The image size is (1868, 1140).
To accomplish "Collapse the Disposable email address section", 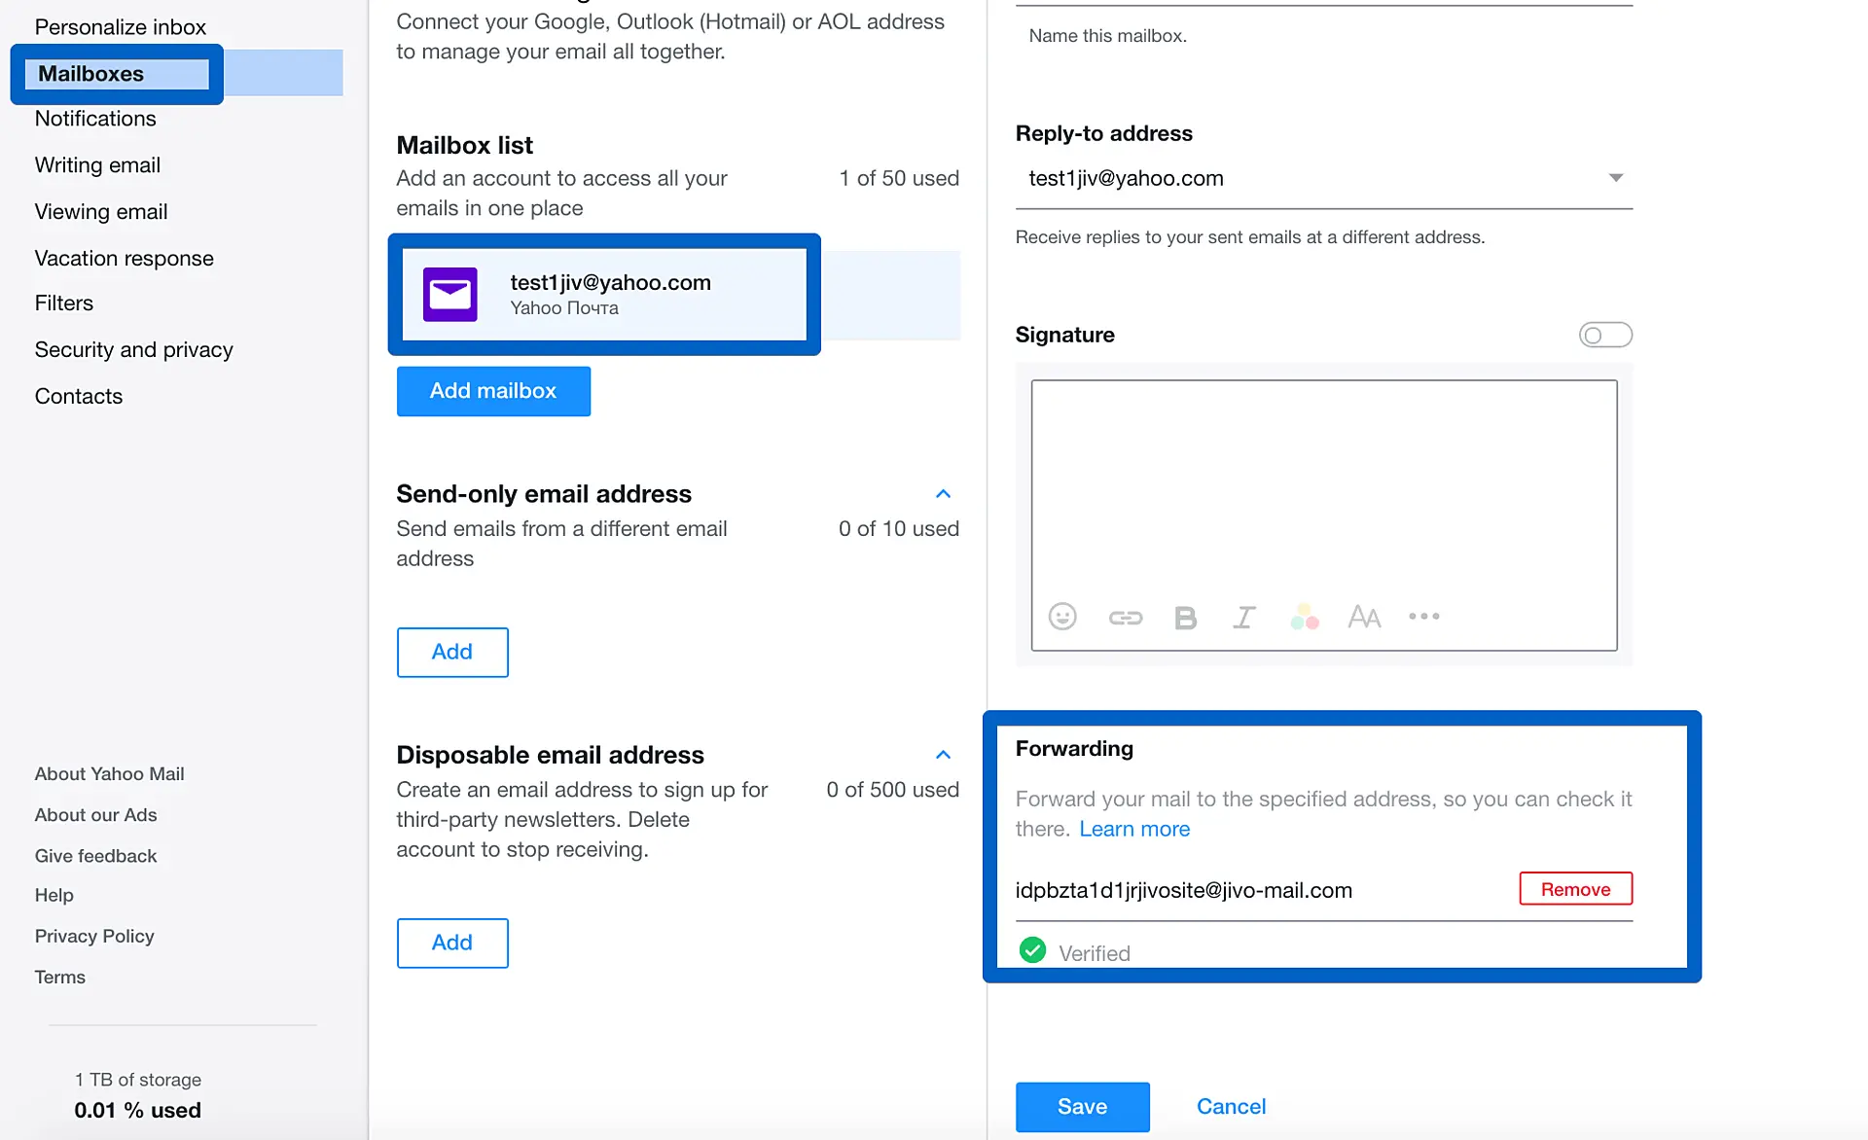I will click(x=943, y=755).
